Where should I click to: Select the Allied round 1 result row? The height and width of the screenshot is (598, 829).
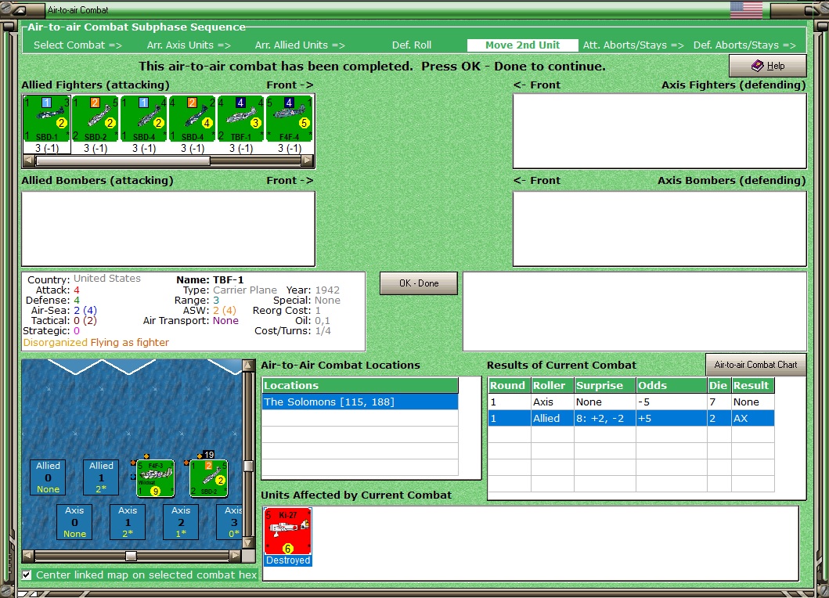click(631, 418)
